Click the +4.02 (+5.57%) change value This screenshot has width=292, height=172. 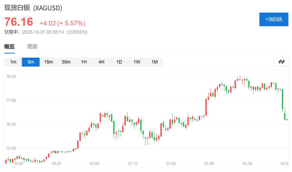click(x=62, y=23)
